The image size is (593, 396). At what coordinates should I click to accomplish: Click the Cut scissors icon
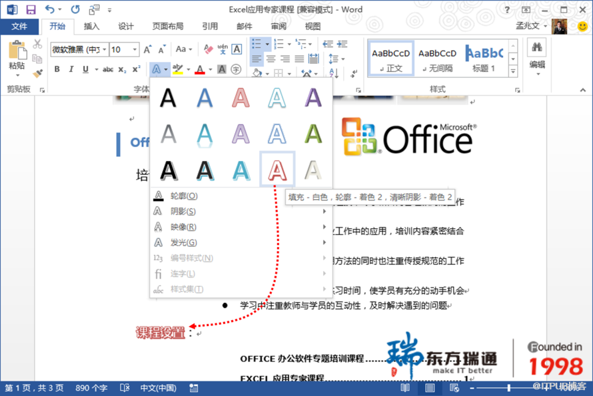(37, 44)
